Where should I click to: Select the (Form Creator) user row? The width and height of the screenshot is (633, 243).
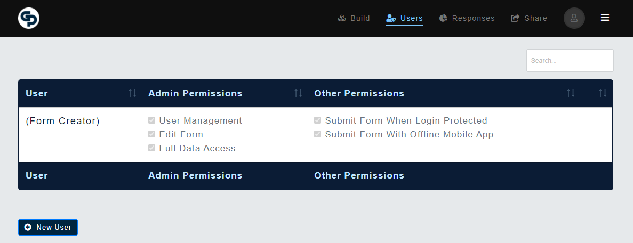coord(62,121)
